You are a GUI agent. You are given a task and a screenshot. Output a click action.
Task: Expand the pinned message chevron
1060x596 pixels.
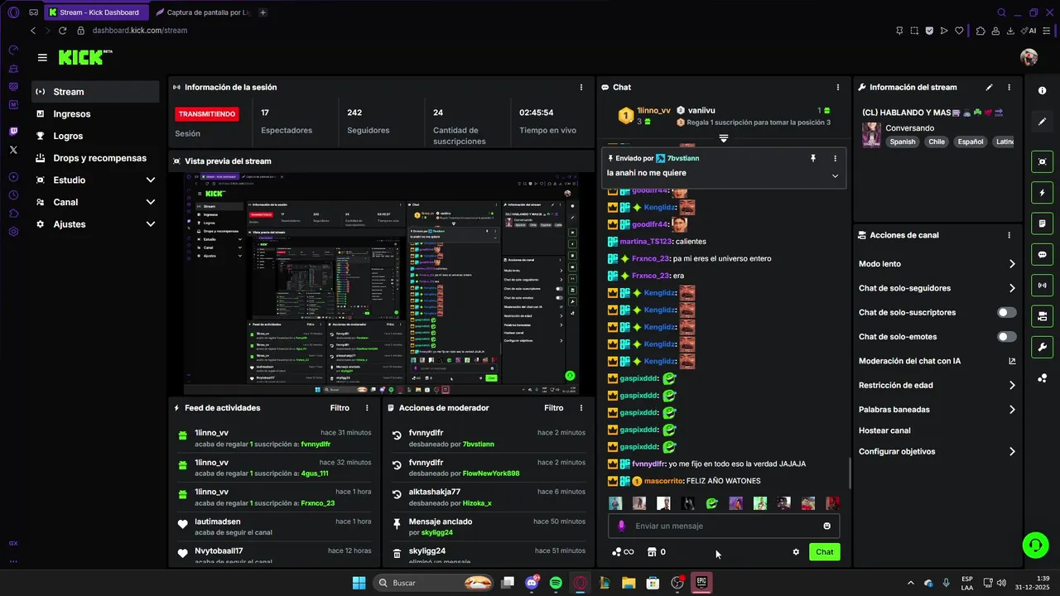(x=835, y=175)
